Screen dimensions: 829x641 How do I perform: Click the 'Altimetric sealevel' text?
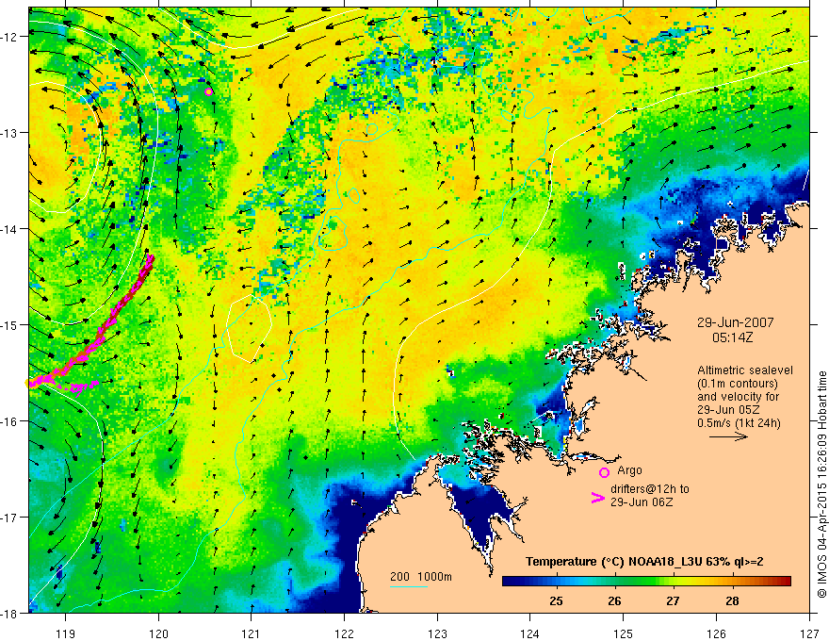click(745, 370)
